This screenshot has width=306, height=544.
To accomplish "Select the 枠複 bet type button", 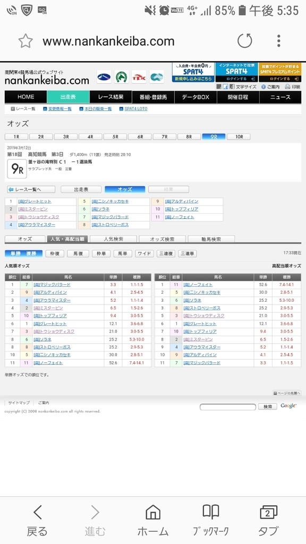I will click(55, 253).
